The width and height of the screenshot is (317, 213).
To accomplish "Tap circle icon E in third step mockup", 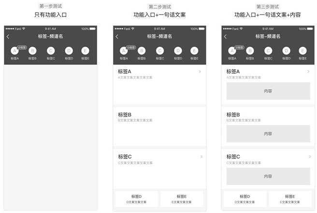I will [303, 51].
